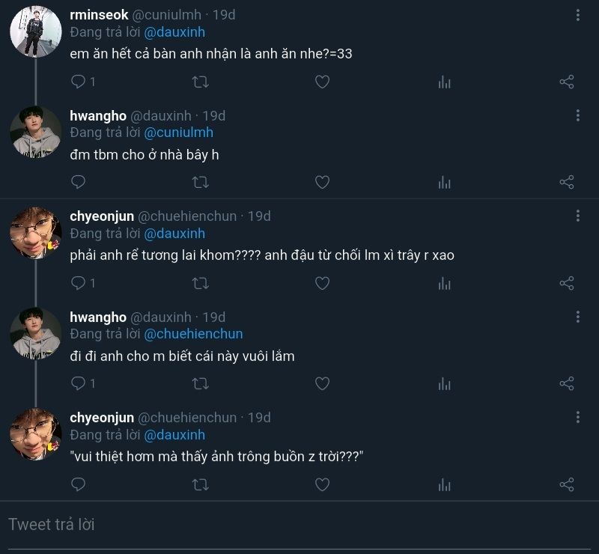Open more options for rminseok's tweet

(x=578, y=15)
